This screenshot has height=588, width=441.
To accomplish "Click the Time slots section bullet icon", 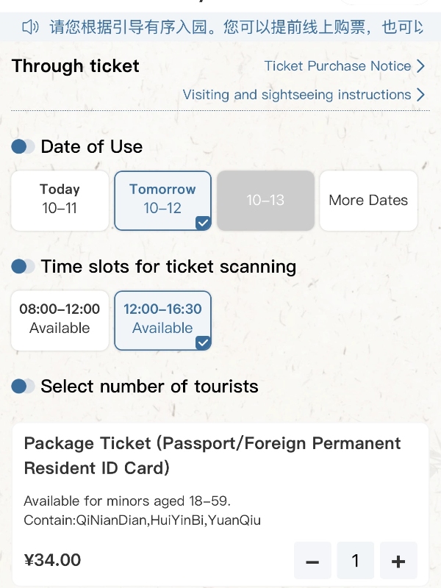I will (23, 266).
